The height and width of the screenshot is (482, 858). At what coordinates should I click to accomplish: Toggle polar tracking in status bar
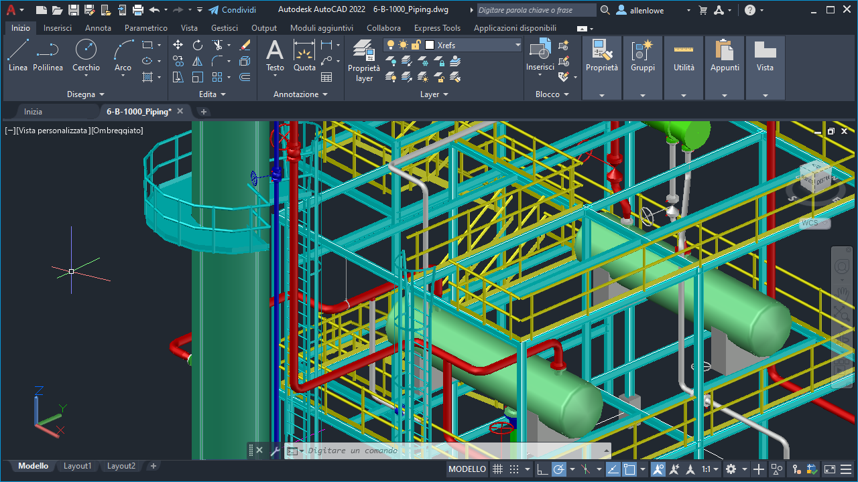(558, 469)
